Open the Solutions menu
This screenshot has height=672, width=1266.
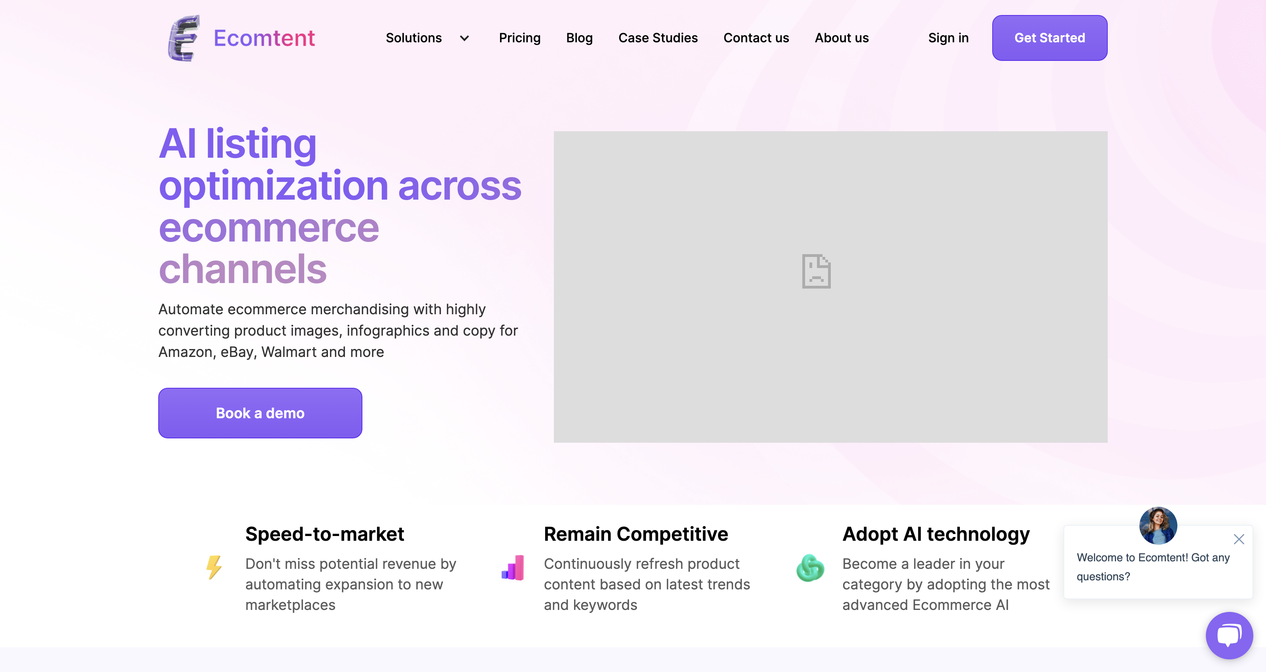pyautogui.click(x=413, y=38)
